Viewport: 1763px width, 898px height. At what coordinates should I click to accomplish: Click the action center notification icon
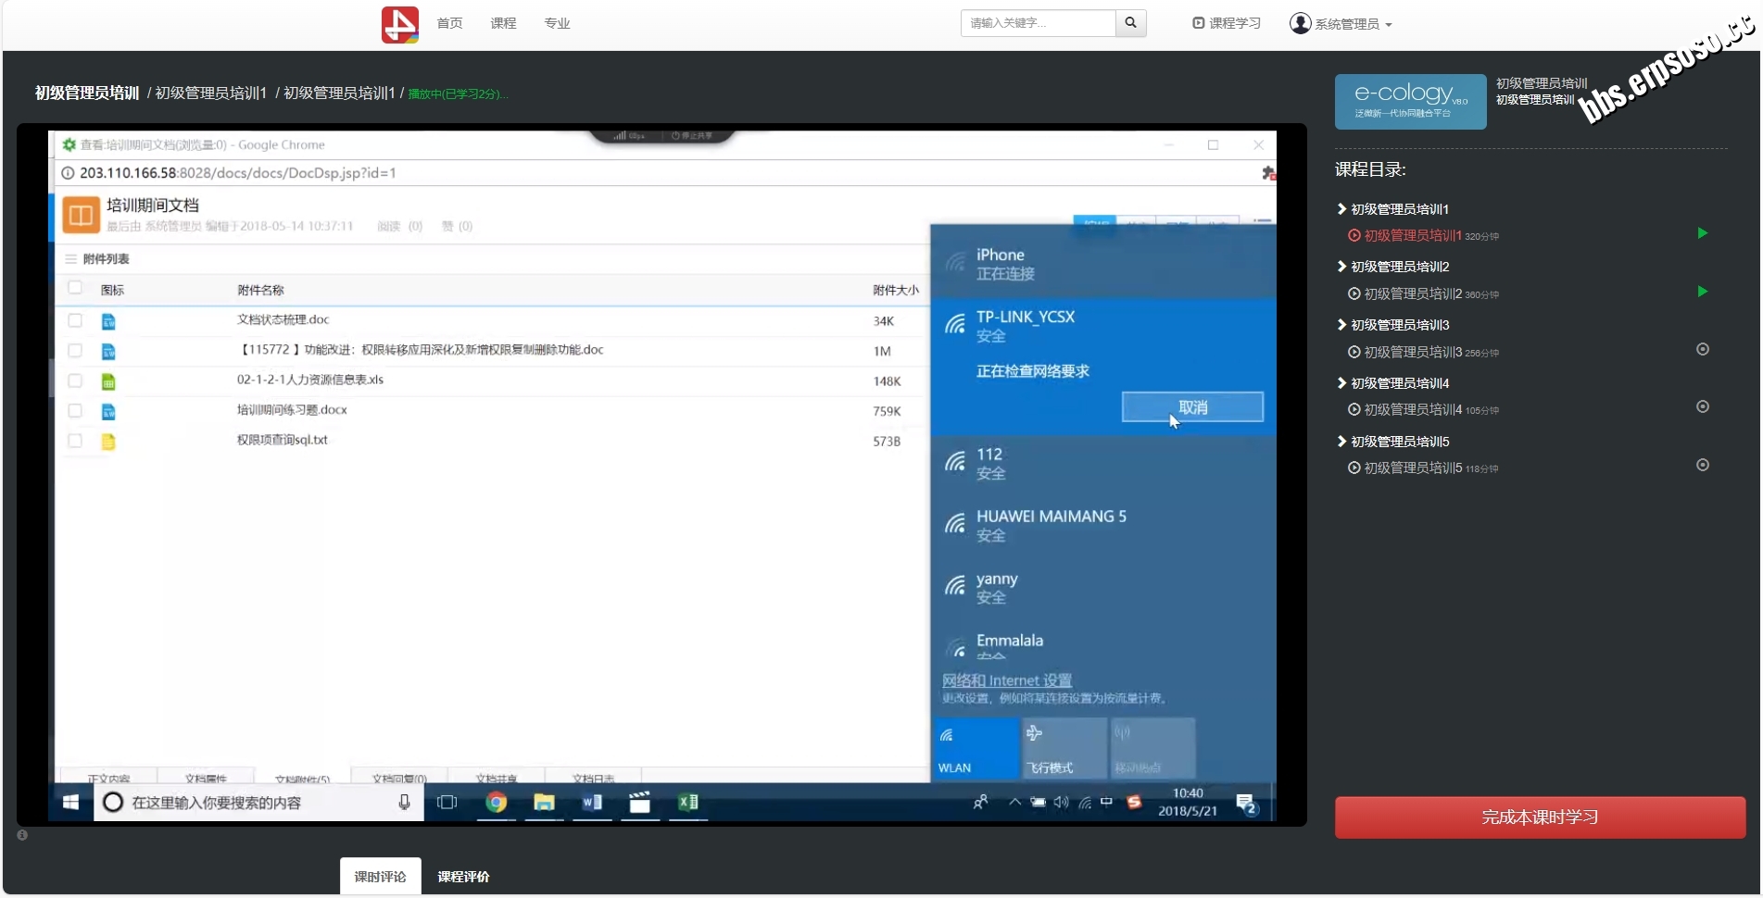[x=1246, y=804]
